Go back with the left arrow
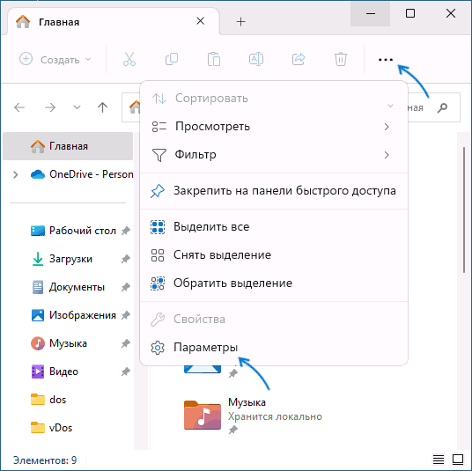Viewport: 472px width, 471px height. [x=19, y=107]
